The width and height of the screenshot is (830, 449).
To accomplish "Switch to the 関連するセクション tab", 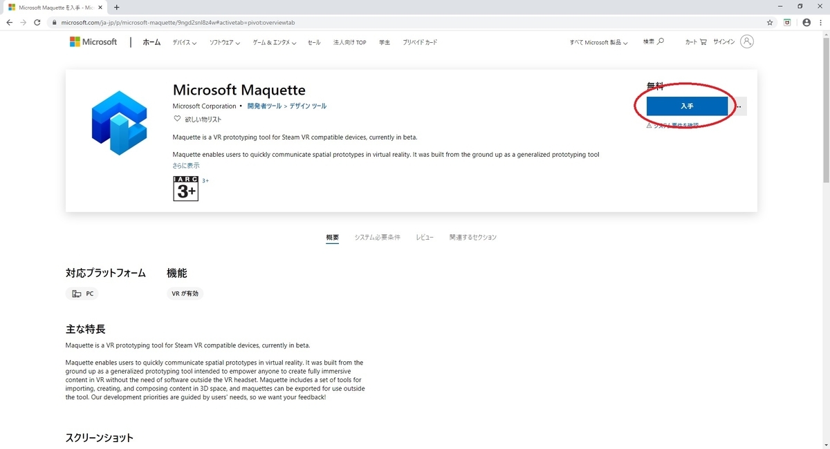I will pyautogui.click(x=473, y=238).
